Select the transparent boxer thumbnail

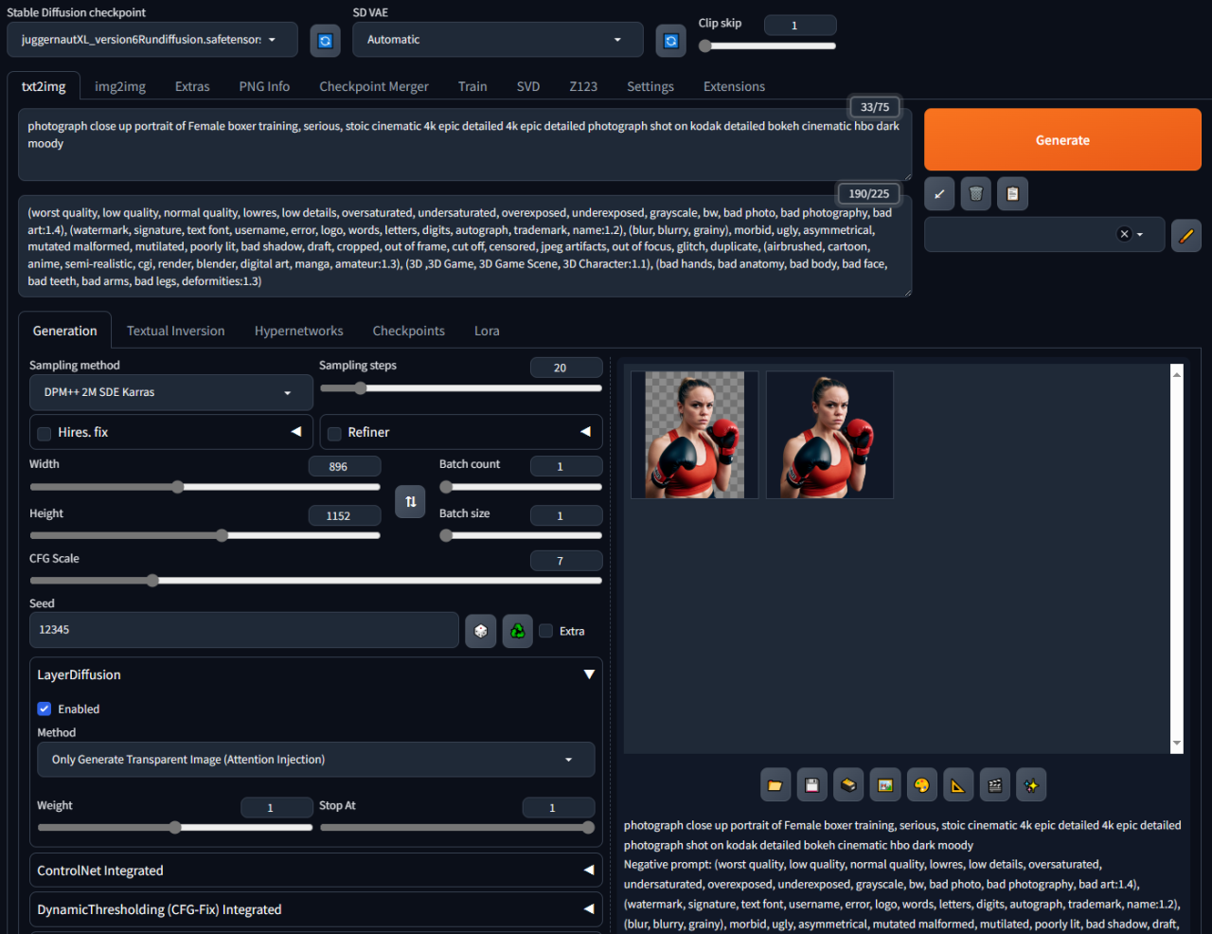(694, 435)
